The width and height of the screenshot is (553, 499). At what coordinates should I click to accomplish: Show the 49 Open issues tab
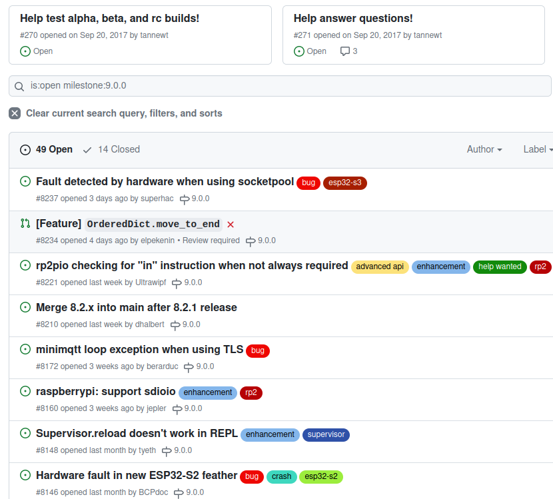[46, 149]
